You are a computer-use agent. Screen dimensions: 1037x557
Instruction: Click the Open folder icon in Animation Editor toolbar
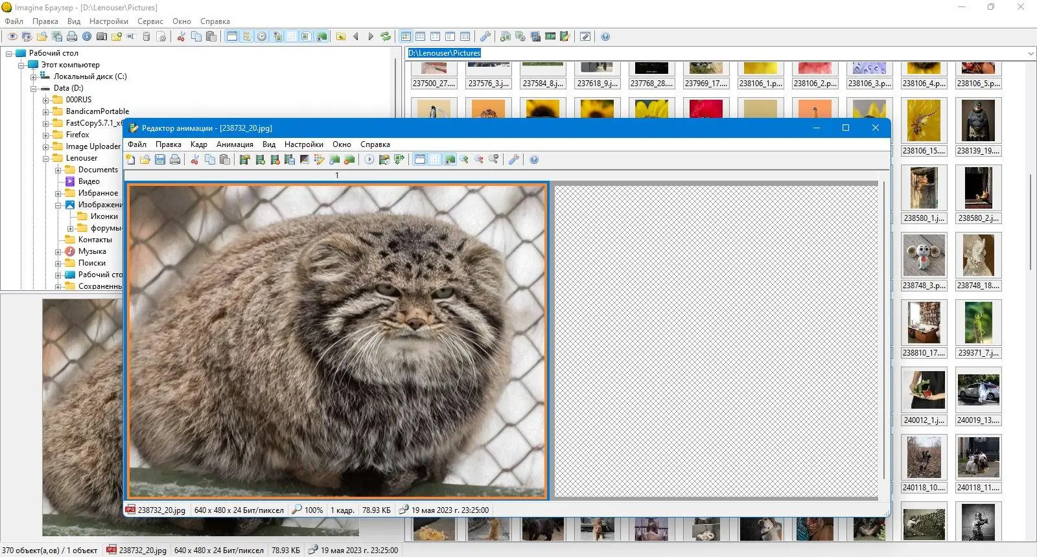coord(145,159)
